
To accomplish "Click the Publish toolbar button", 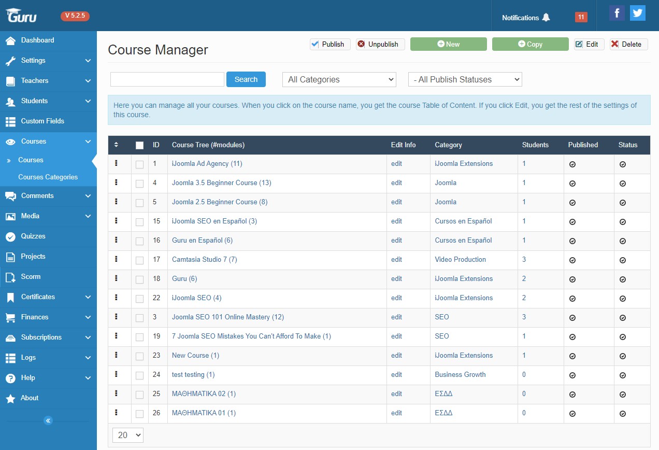I will click(x=330, y=44).
